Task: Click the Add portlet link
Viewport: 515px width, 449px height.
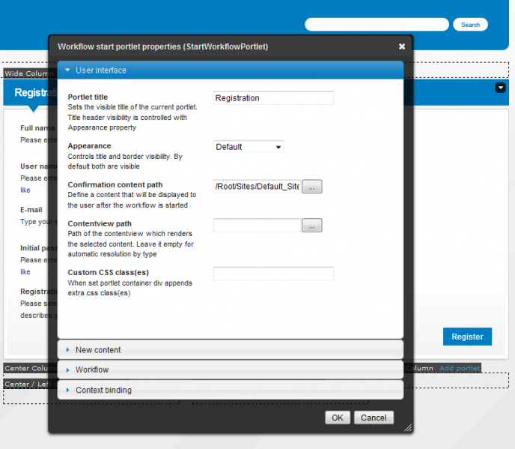Action: (460, 368)
